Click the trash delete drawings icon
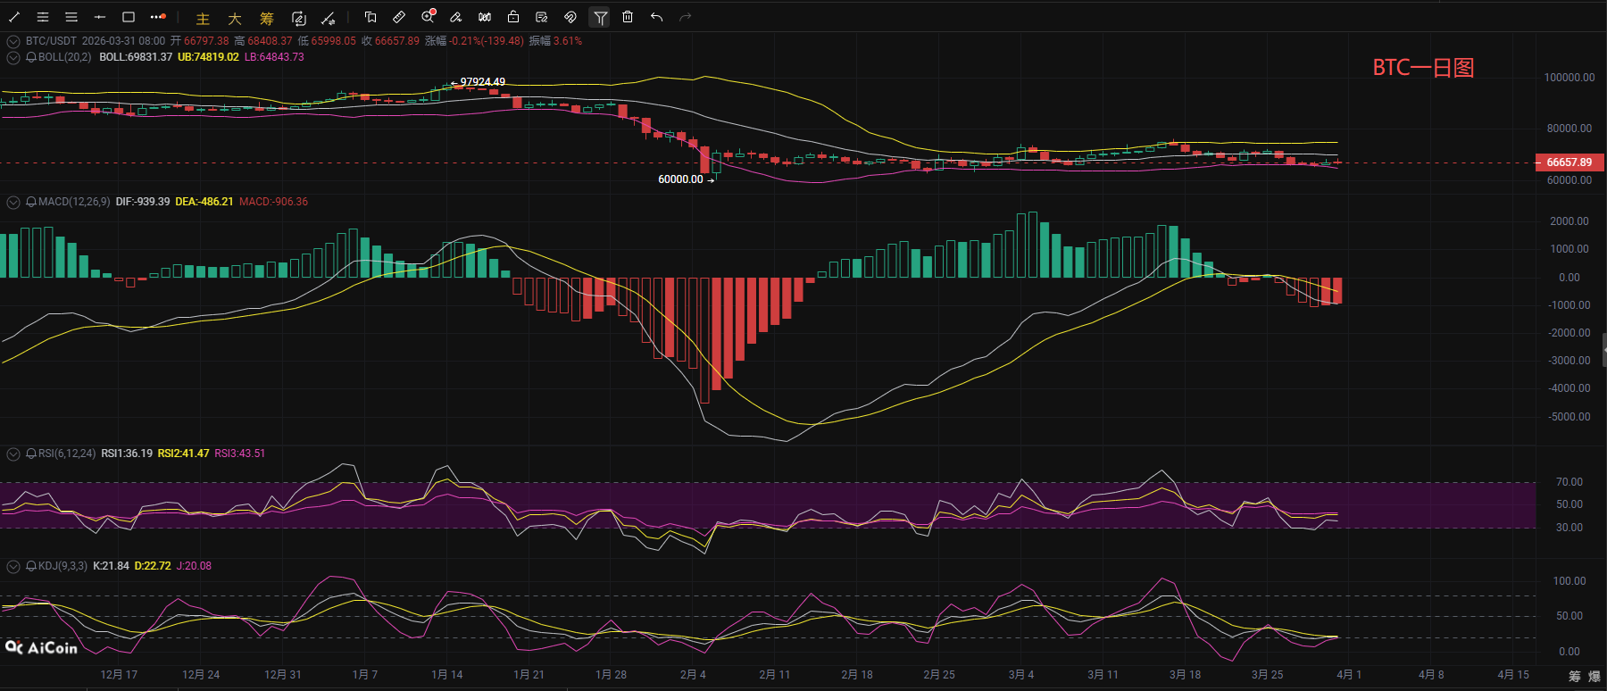The image size is (1607, 691). 628,17
